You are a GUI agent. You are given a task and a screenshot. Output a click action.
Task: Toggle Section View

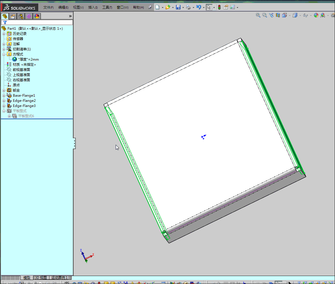278,15
